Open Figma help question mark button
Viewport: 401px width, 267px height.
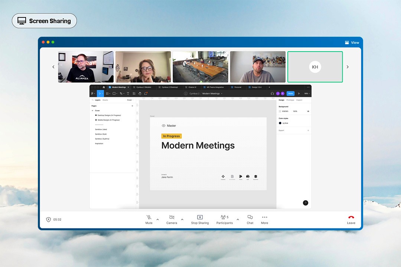pos(305,203)
